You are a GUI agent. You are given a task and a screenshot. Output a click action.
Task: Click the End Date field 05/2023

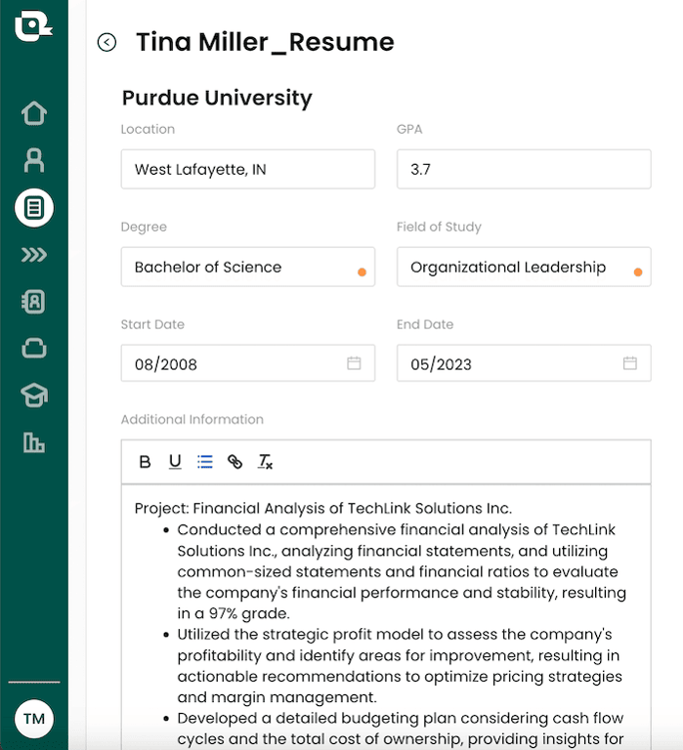[x=524, y=363]
